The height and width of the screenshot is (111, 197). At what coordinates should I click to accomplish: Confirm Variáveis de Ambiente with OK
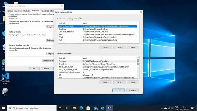pyautogui.click(x=119, y=90)
